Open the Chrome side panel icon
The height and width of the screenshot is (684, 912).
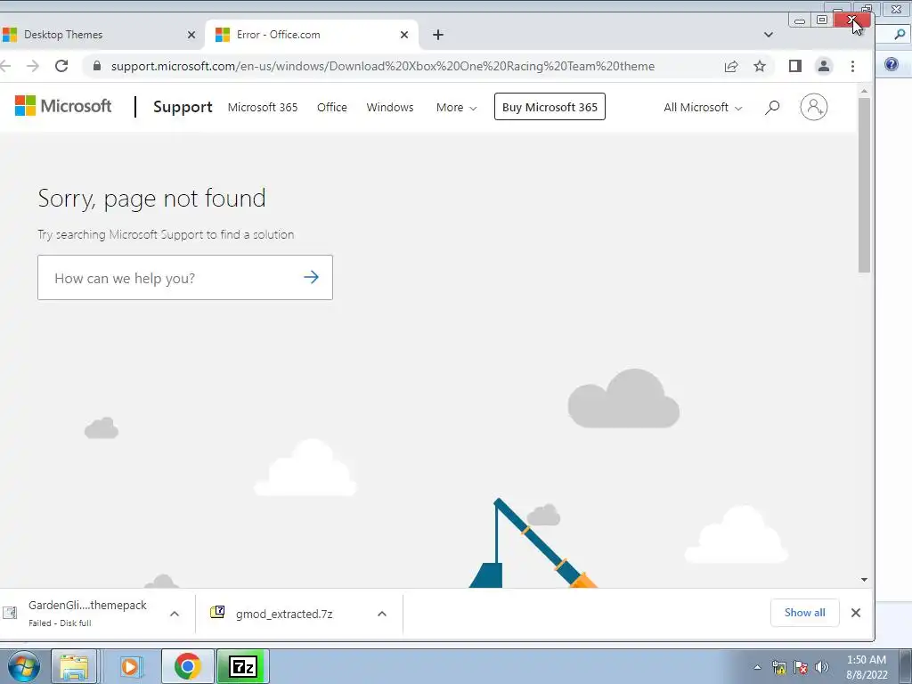(795, 66)
